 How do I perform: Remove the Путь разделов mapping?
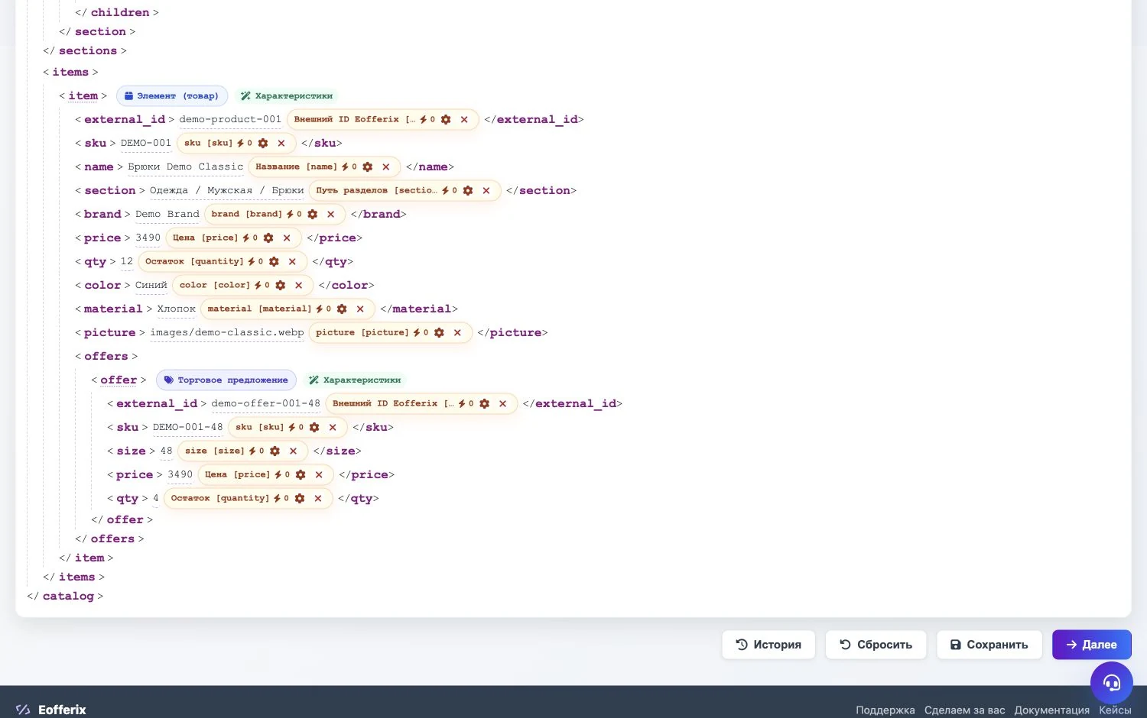pos(486,191)
